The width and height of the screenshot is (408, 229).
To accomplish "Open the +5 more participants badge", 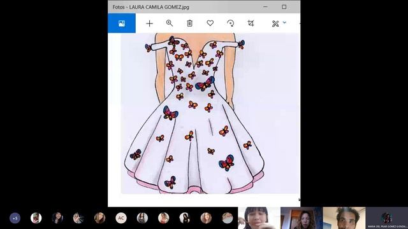I will (15, 218).
